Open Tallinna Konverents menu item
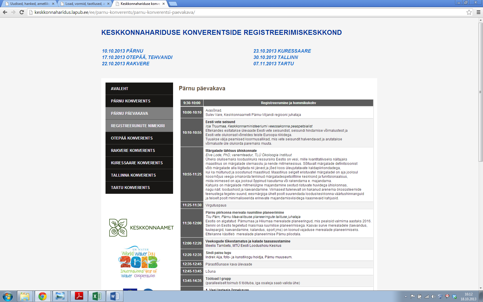The width and height of the screenshot is (483, 302). tap(139, 175)
